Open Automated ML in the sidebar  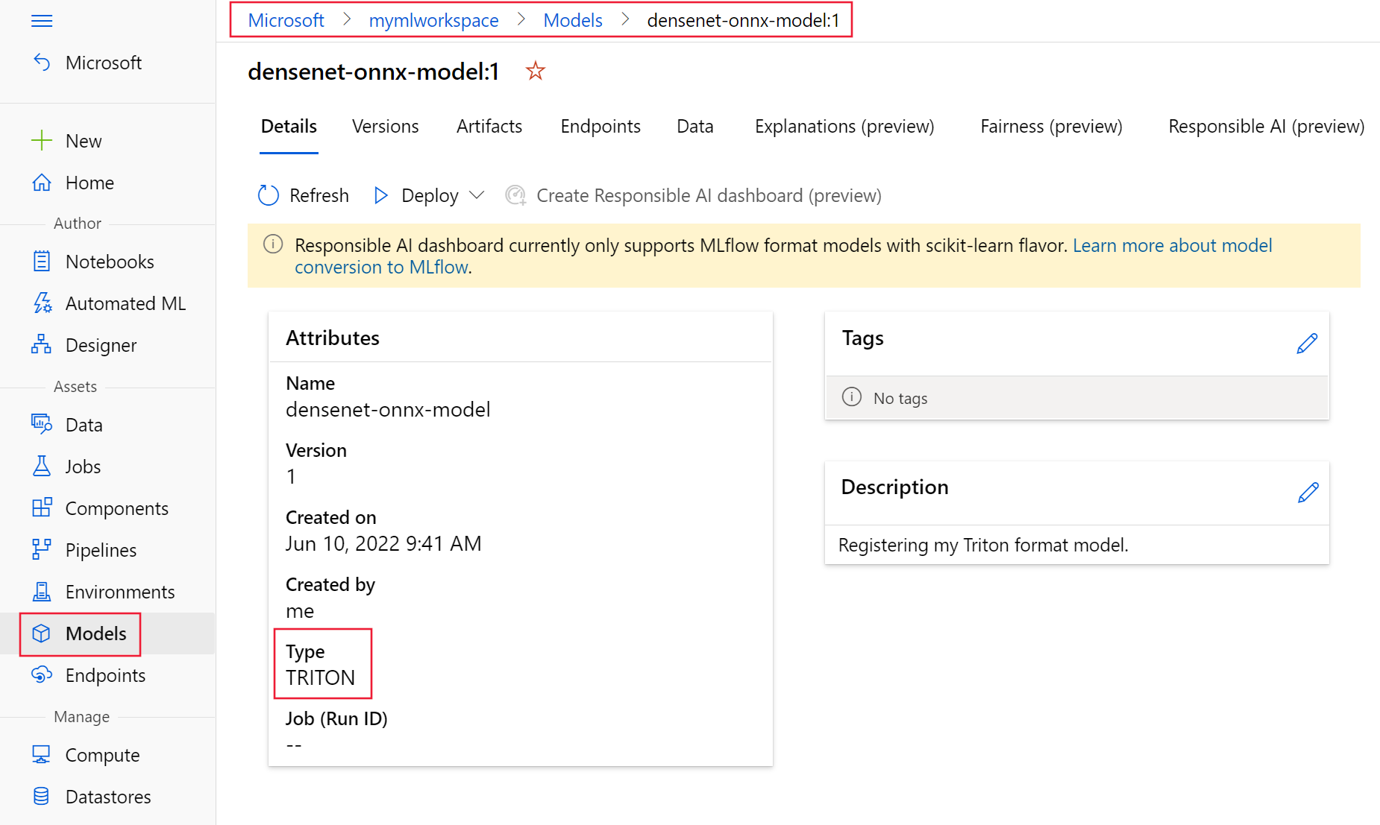(125, 303)
